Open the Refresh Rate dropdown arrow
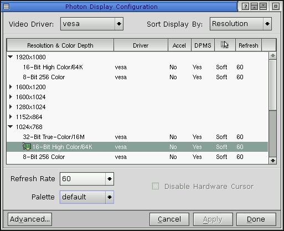This screenshot has height=231, width=284. (x=110, y=179)
